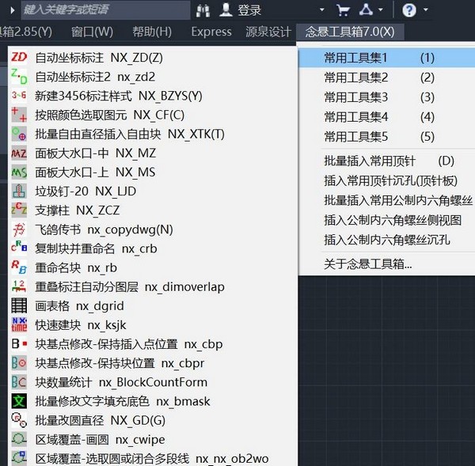Click the binoculars search icon
Image resolution: width=475 pixels, height=466 pixels.
[x=203, y=10]
